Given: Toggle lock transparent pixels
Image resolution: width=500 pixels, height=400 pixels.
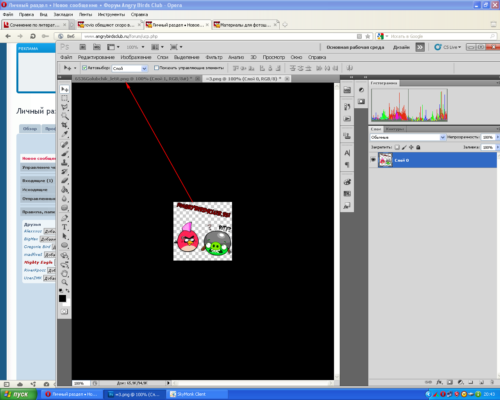Looking at the screenshot, I should (x=397, y=147).
